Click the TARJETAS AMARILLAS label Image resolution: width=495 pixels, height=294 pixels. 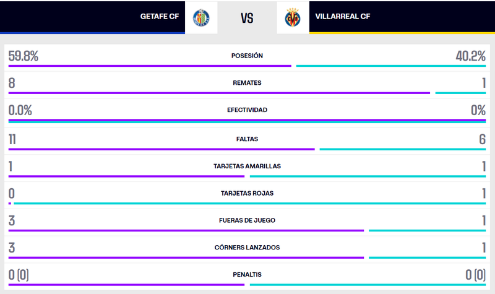click(247, 166)
